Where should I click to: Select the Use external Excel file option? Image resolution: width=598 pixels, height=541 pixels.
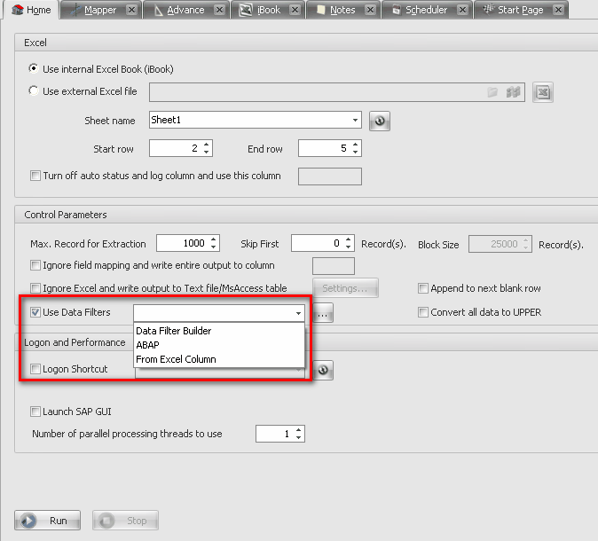coord(35,90)
